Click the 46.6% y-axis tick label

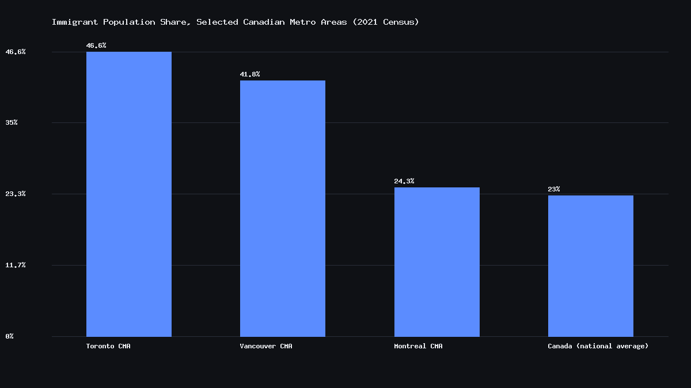point(16,52)
